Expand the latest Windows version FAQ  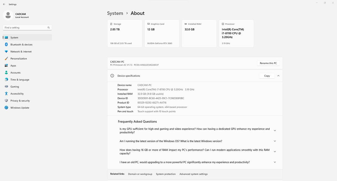coord(275,141)
